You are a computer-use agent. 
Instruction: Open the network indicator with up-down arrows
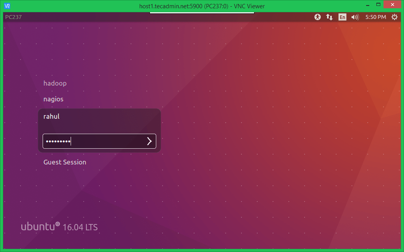(329, 17)
